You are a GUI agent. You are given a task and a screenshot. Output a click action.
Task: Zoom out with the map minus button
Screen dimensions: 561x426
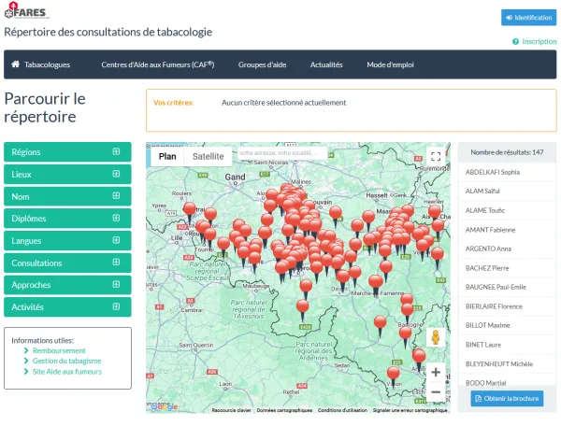pyautogui.click(x=436, y=392)
